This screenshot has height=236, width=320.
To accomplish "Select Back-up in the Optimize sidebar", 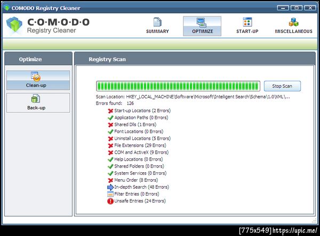I will tap(38, 103).
